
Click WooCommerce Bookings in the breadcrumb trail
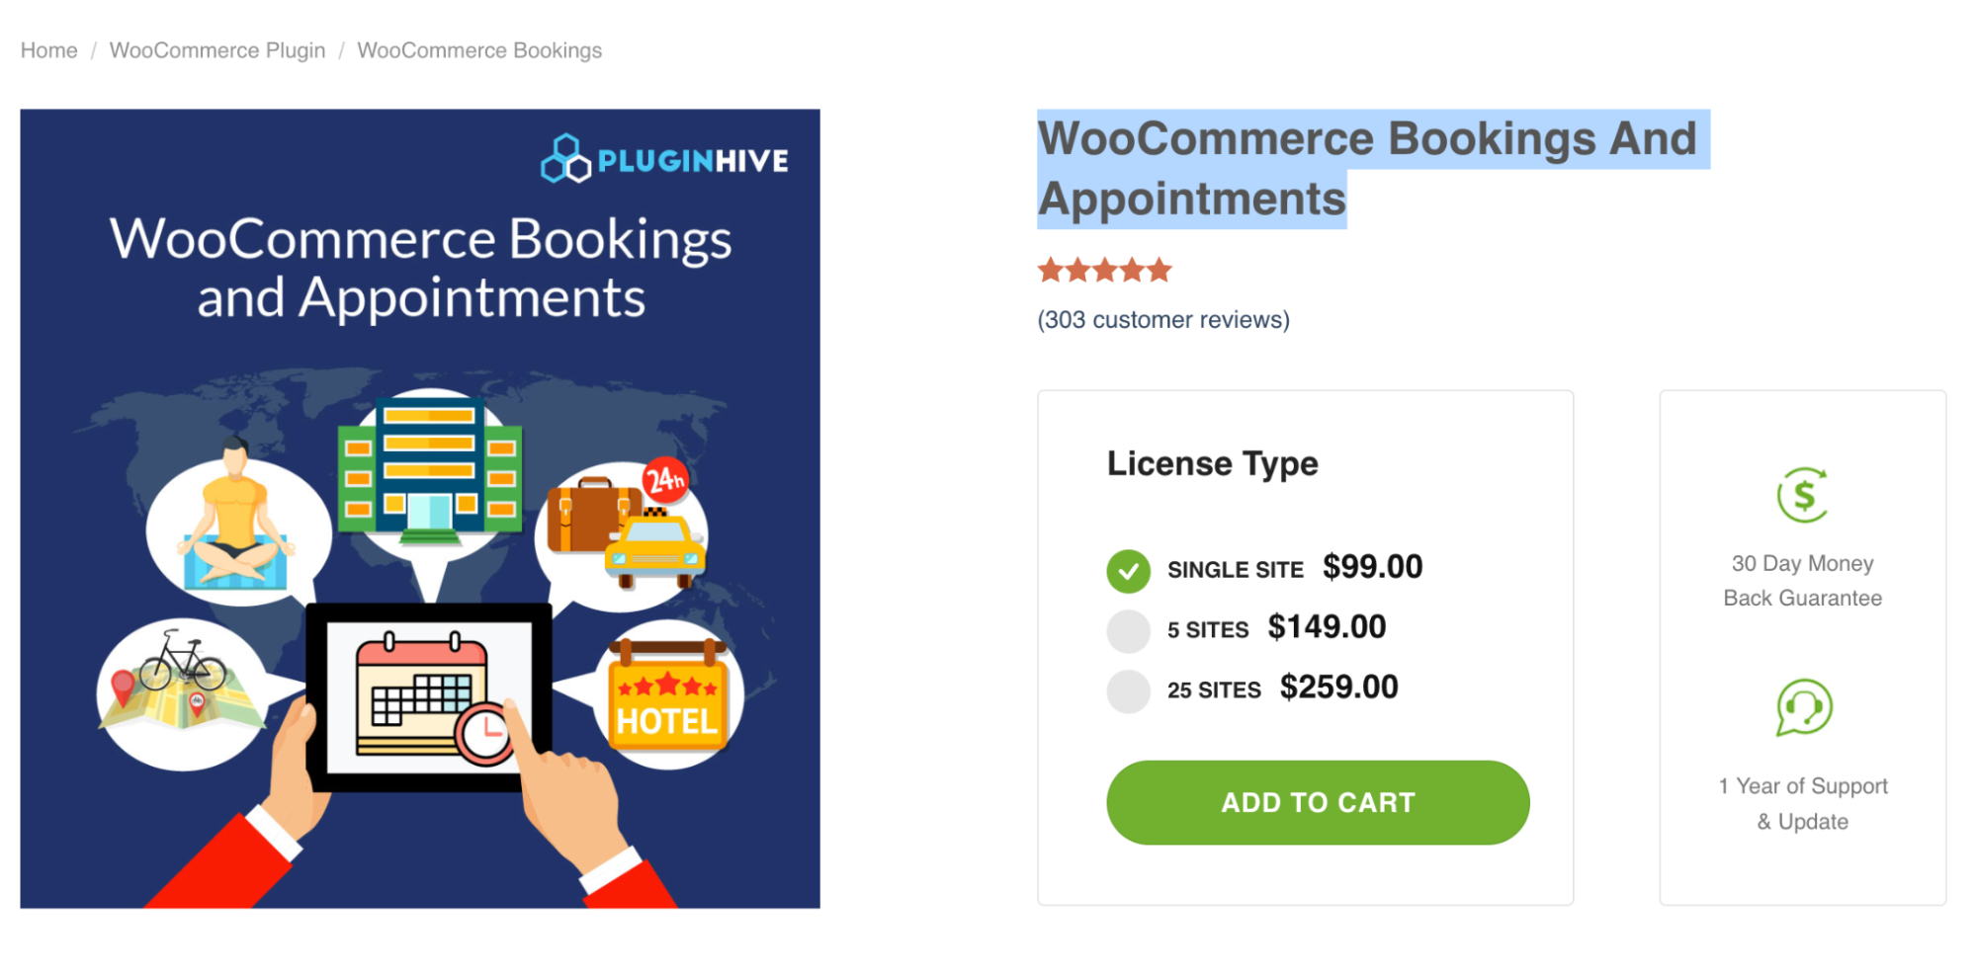(479, 49)
